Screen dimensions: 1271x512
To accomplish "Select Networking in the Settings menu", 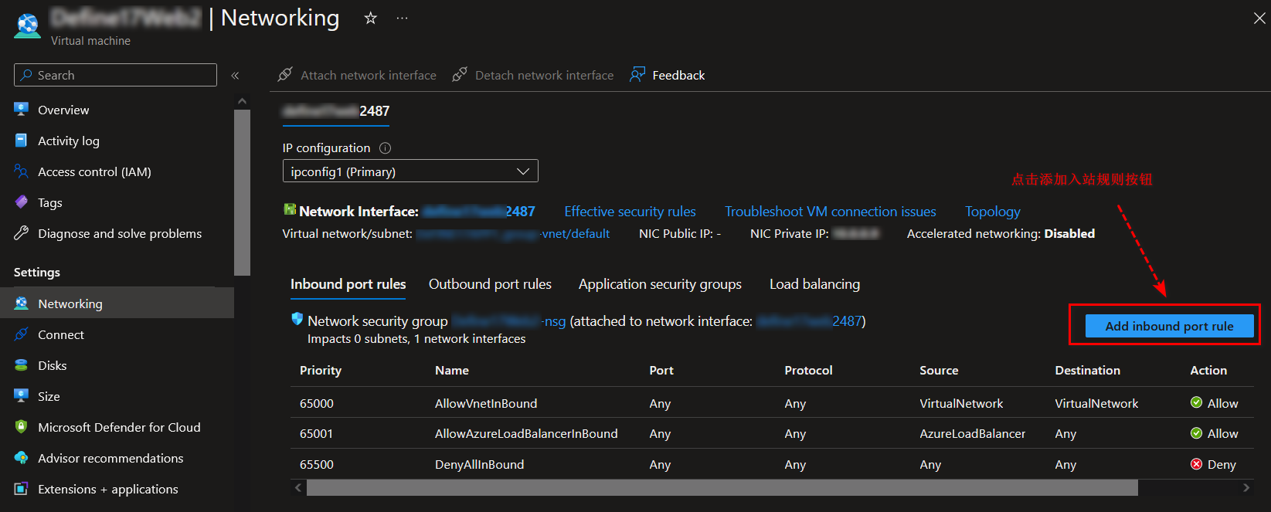I will pyautogui.click(x=117, y=303).
